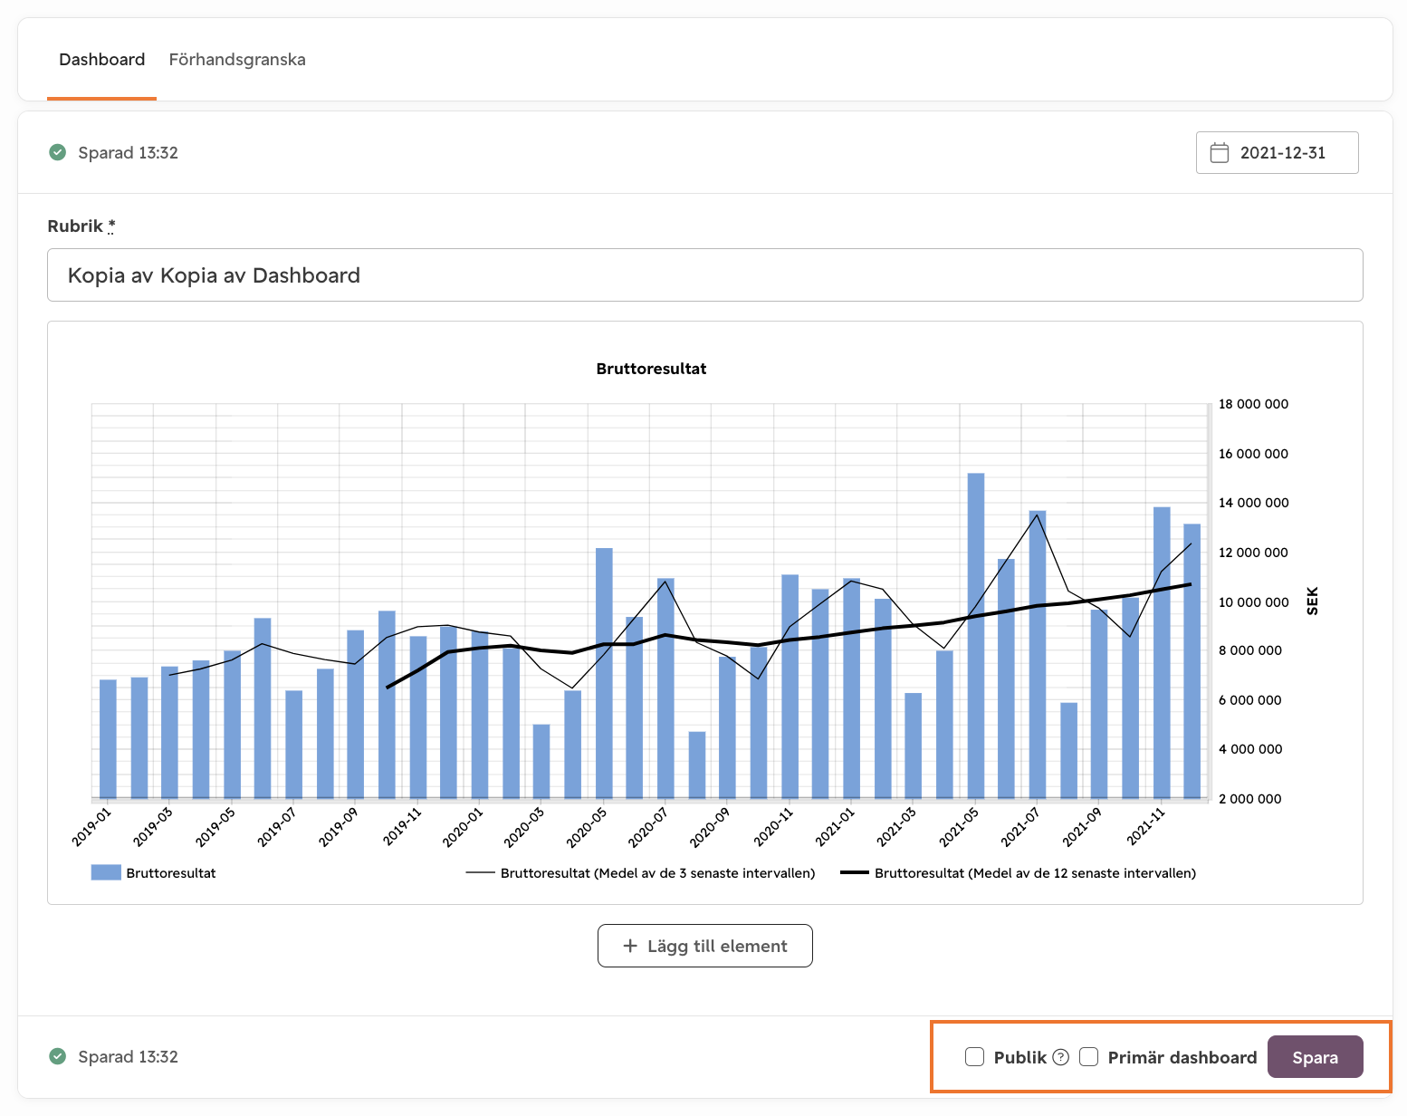
Task: Click the bottom 'Sparad 13:32' status text
Action: pyautogui.click(x=128, y=1056)
